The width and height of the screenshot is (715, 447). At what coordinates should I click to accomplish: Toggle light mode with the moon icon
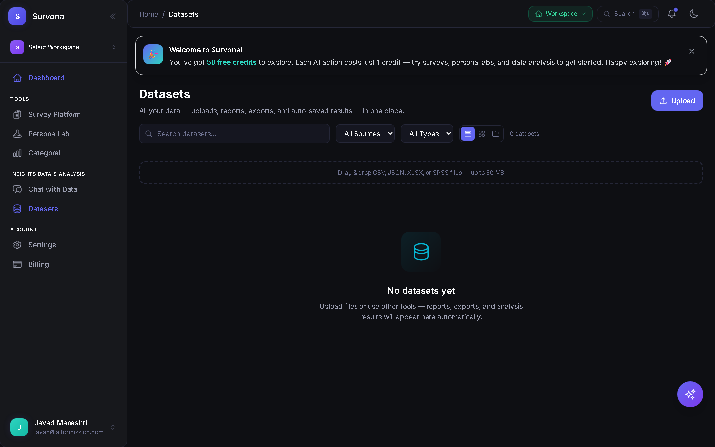(x=694, y=14)
